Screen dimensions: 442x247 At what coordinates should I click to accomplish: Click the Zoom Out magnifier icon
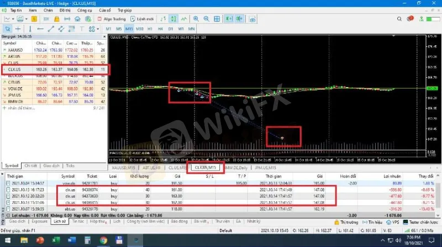pyautogui.click(x=207, y=19)
